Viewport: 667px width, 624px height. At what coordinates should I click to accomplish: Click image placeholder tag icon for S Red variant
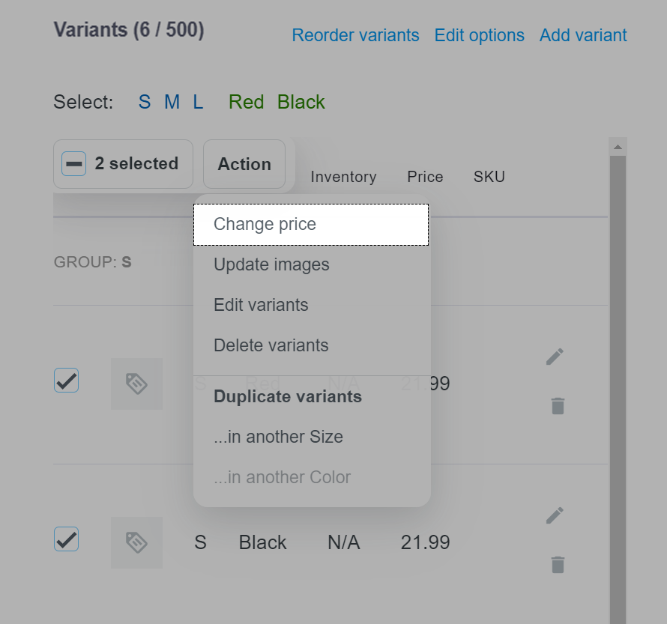(136, 384)
